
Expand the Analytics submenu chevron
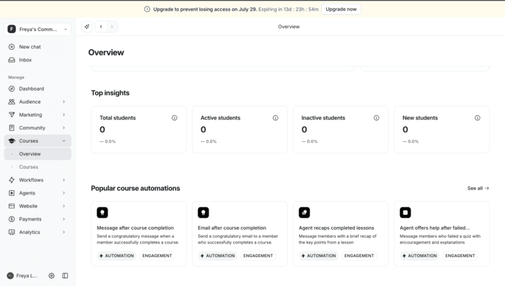(63, 232)
